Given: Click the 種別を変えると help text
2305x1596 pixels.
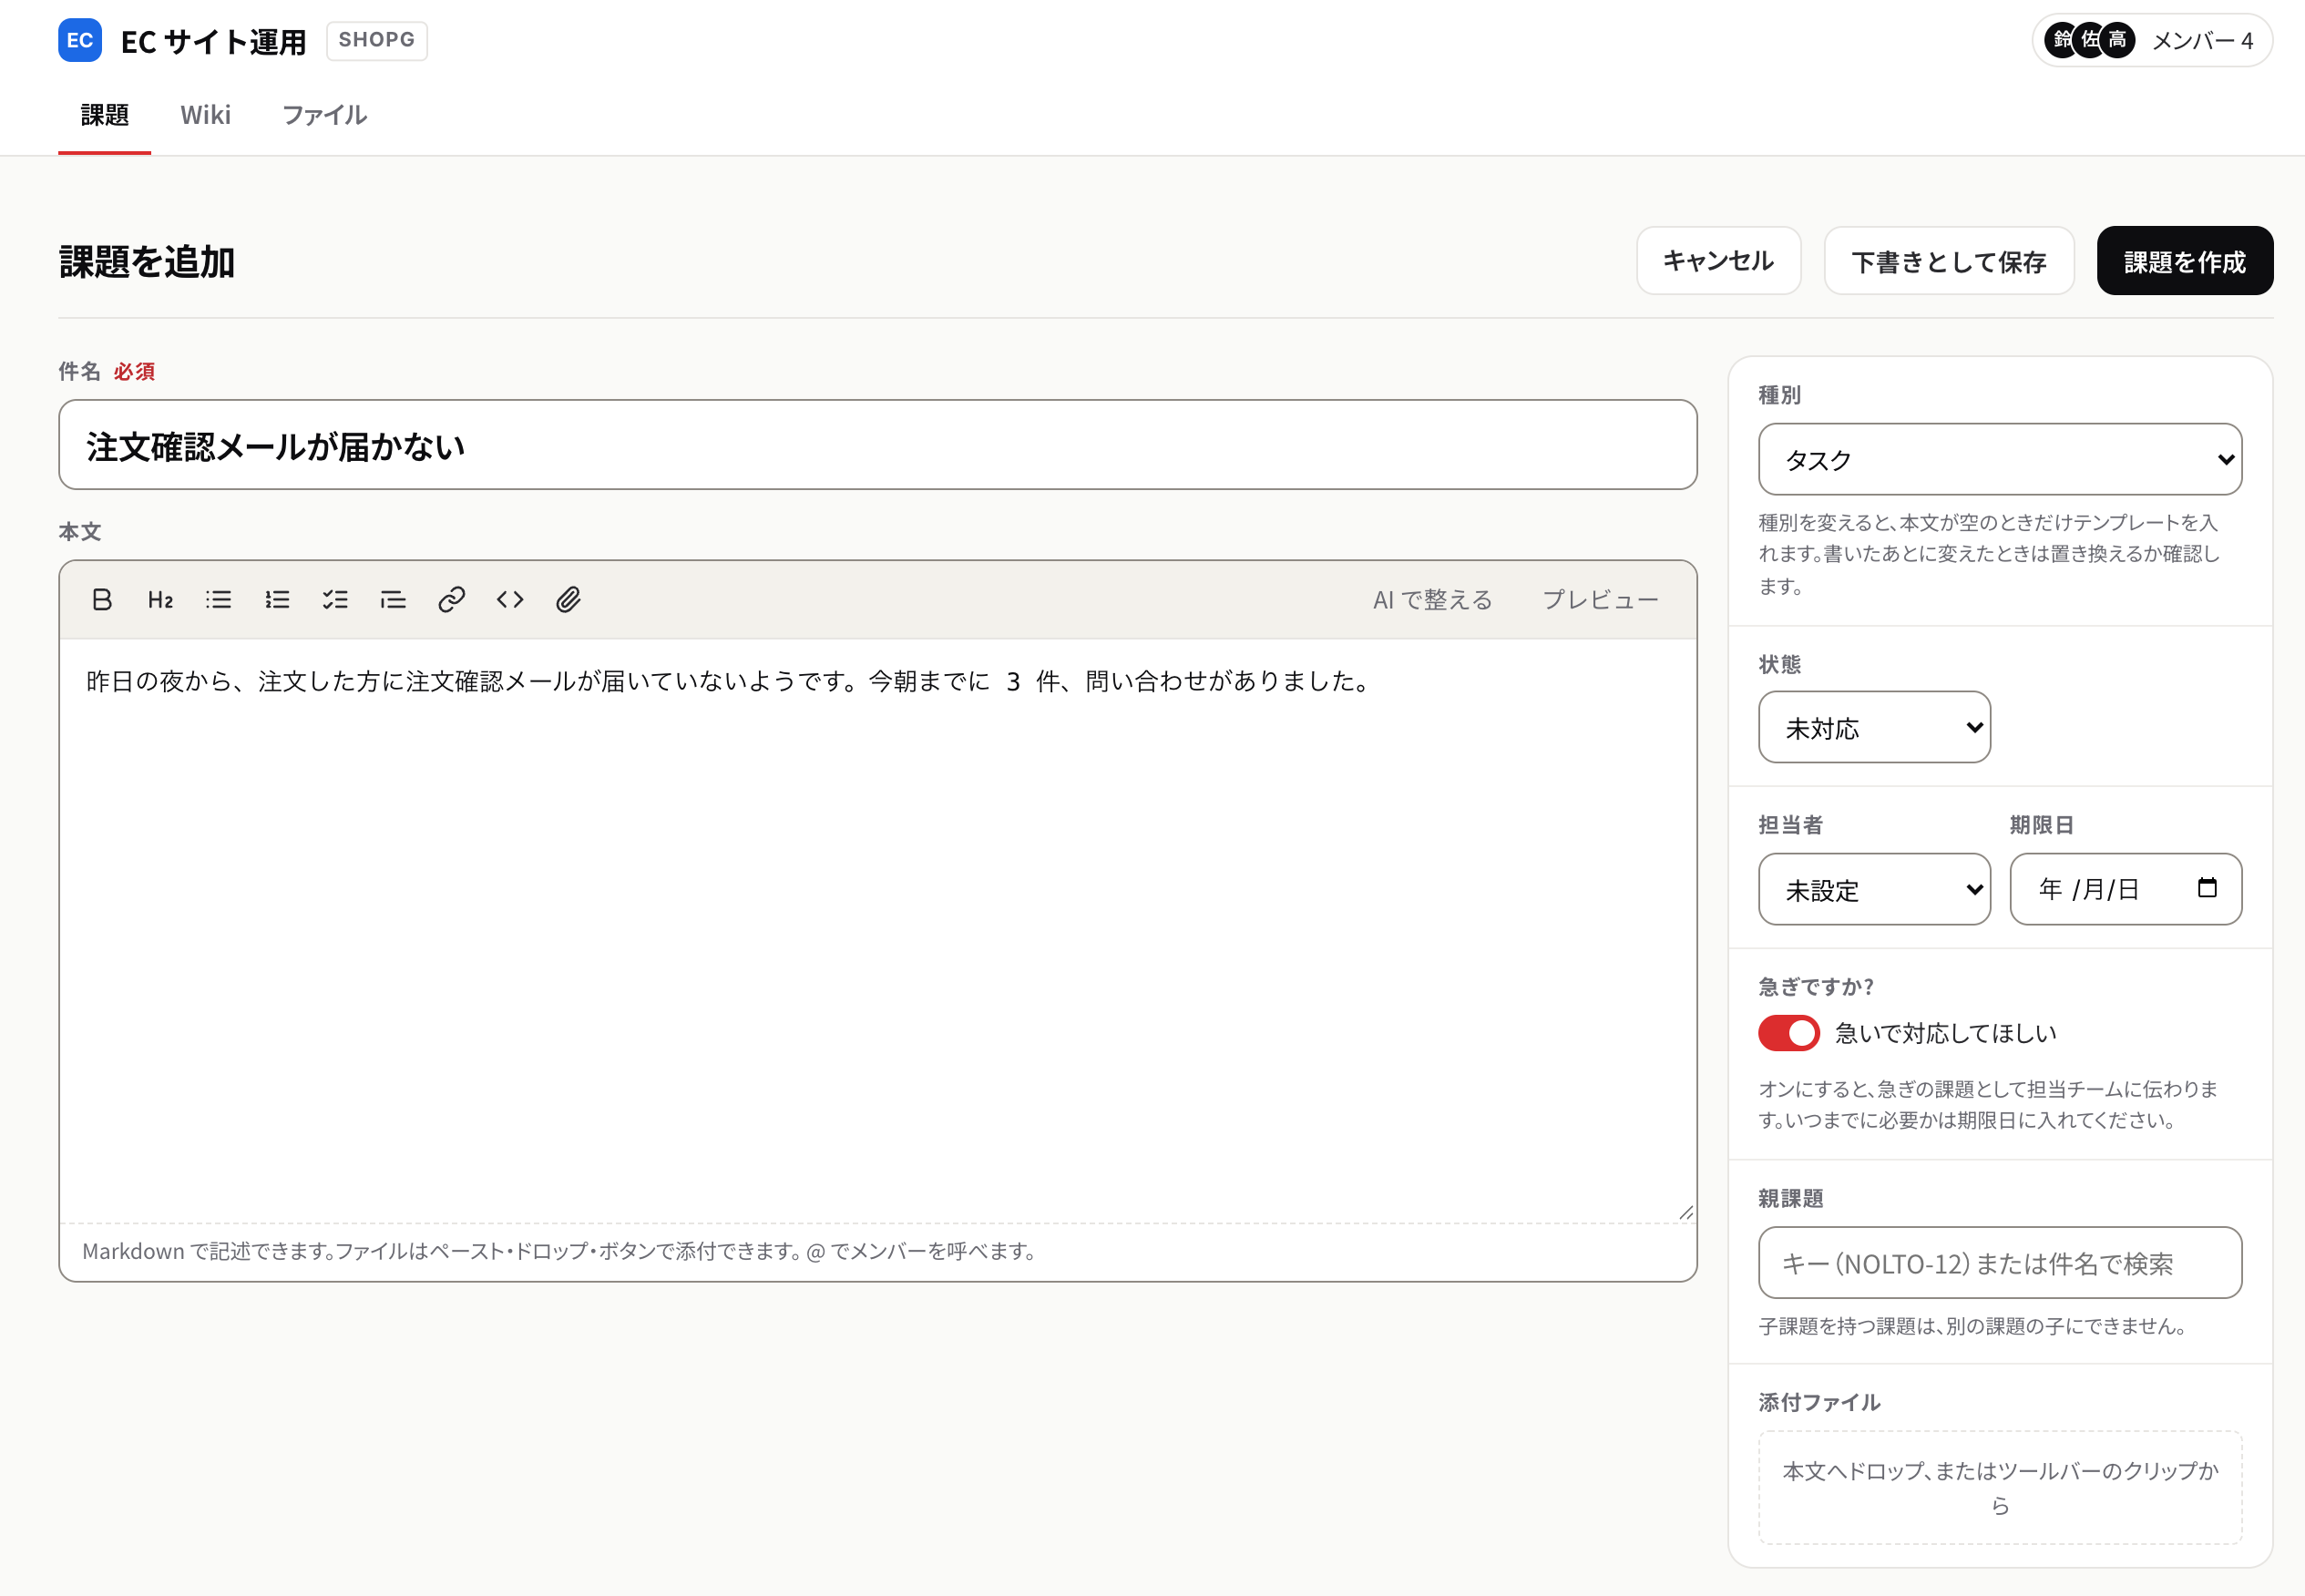Looking at the screenshot, I should click(1990, 554).
